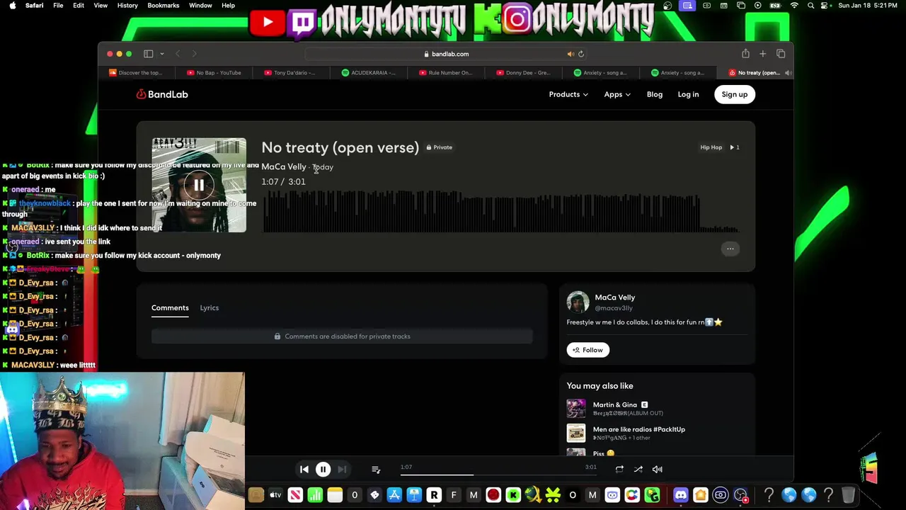The height and width of the screenshot is (510, 906).
Task: Click the bandlab.com address field
Action: tap(446, 54)
